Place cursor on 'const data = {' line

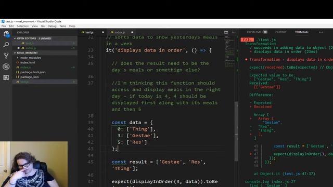pyautogui.click(x=132, y=123)
